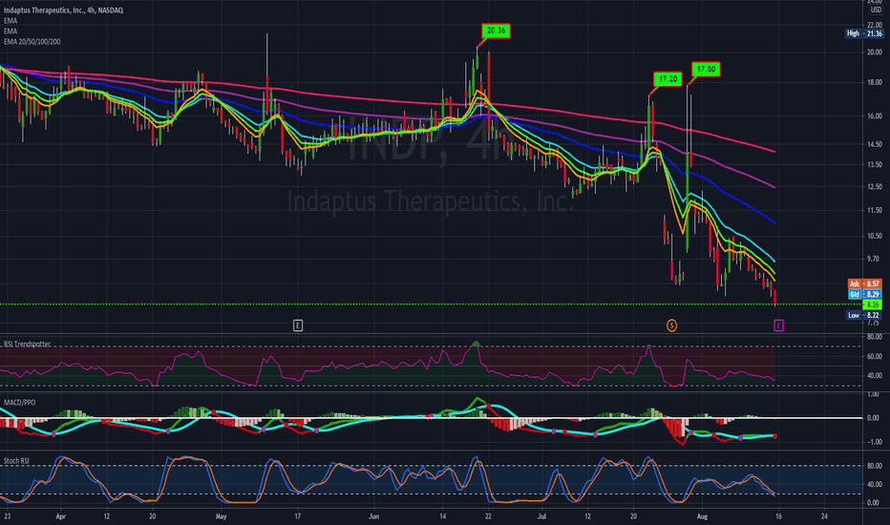Select the Stoch RSI indicator label
The image size is (890, 525).
(x=16, y=461)
